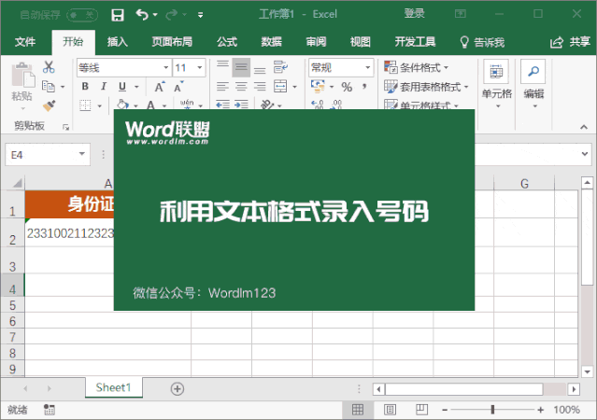This screenshot has width=597, height=420.
Task: Click the Copy icon
Action: pyautogui.click(x=49, y=87)
